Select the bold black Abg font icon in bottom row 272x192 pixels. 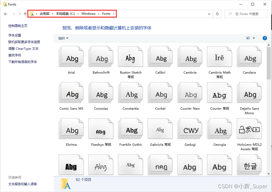(x=71, y=165)
